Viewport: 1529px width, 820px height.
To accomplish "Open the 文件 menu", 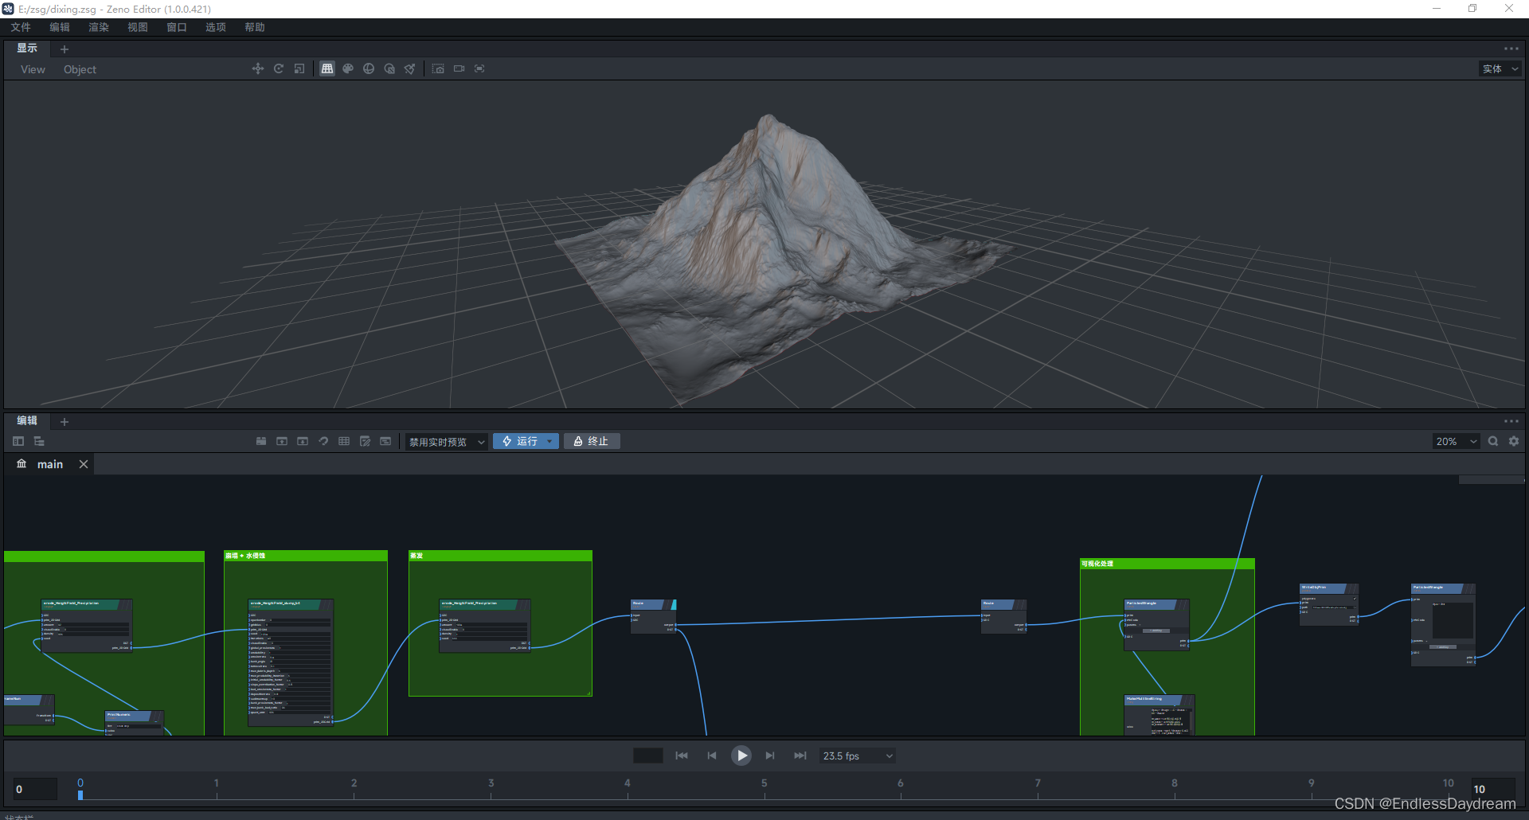I will [21, 27].
